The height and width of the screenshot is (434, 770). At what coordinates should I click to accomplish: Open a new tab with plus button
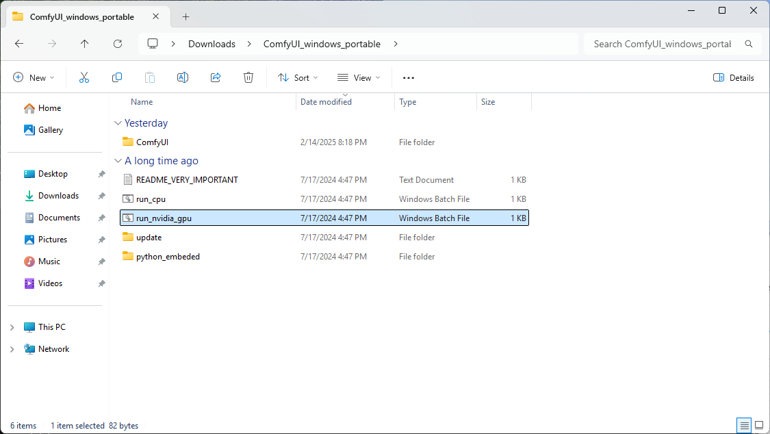(185, 16)
